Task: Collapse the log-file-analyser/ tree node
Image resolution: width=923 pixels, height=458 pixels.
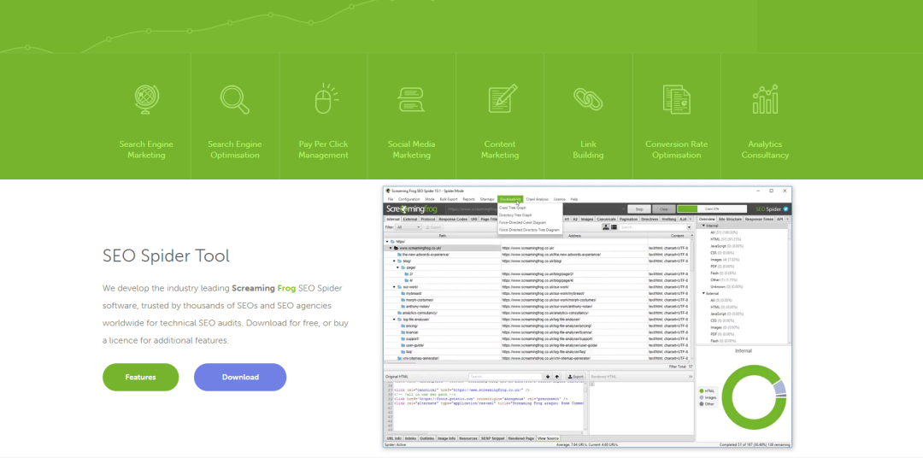Action: coord(394,319)
